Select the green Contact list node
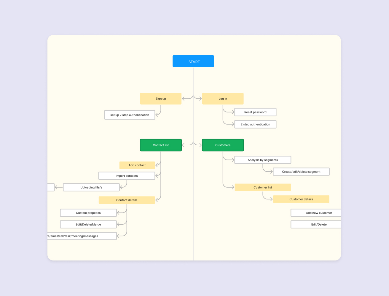The width and height of the screenshot is (389, 296). tap(161, 145)
